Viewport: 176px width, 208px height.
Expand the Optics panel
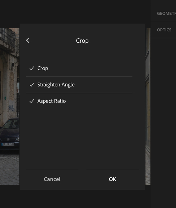point(164,30)
